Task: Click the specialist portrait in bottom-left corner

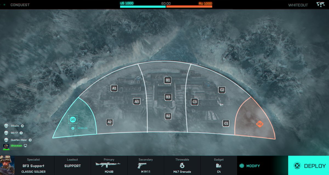Action: click(7, 165)
